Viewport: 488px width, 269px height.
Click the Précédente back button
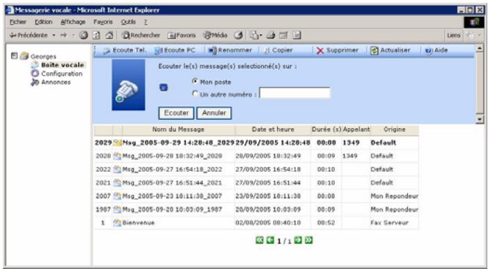(29, 35)
